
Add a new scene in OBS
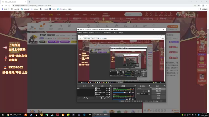pyautogui.click(x=78, y=98)
